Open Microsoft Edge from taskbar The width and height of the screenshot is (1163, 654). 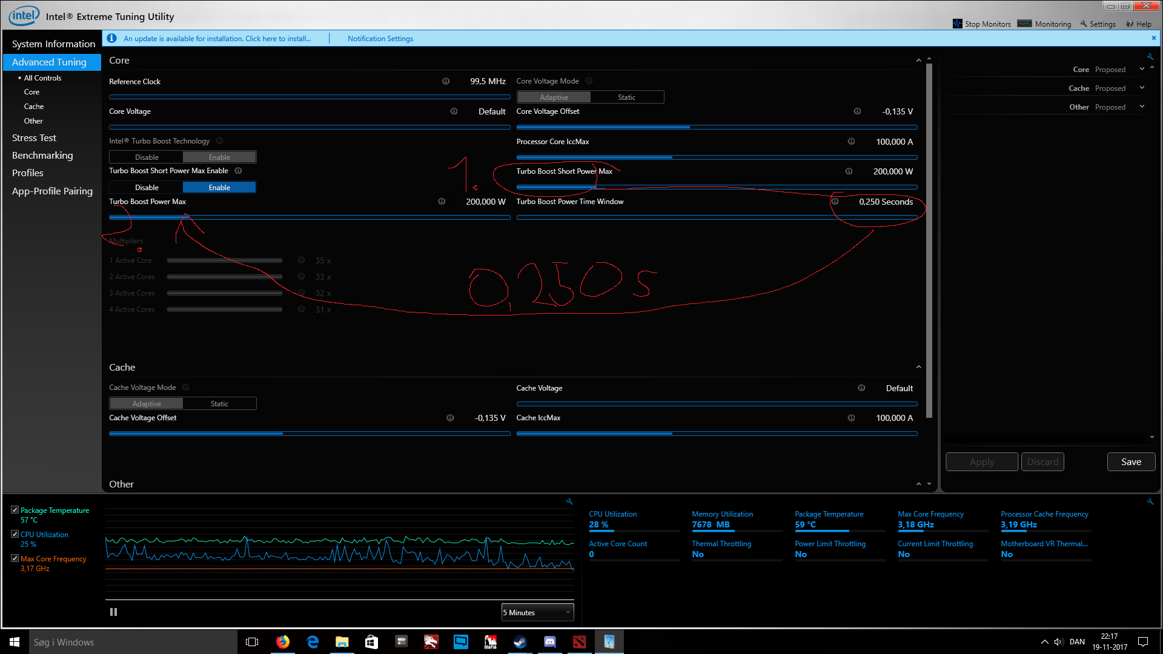tap(313, 642)
